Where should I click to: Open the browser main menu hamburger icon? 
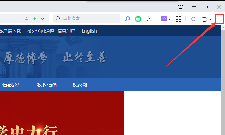click(x=220, y=19)
